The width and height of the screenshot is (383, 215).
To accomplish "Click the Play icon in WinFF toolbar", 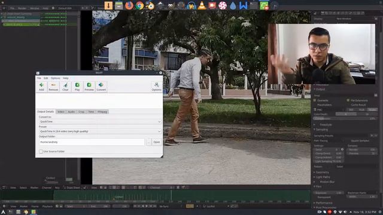I will pos(77,87).
